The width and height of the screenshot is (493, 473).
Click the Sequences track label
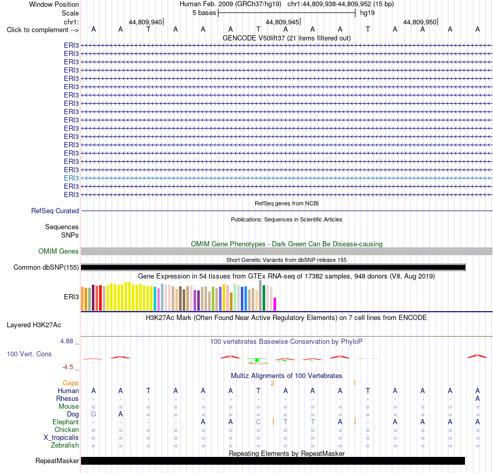(62, 227)
